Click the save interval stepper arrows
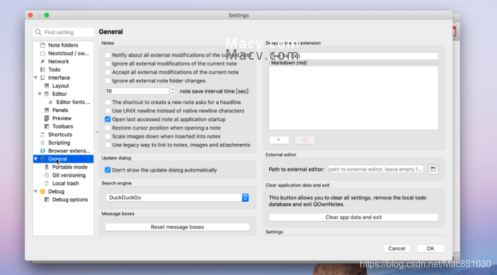Screen dimensions: 497x275 [173, 91]
